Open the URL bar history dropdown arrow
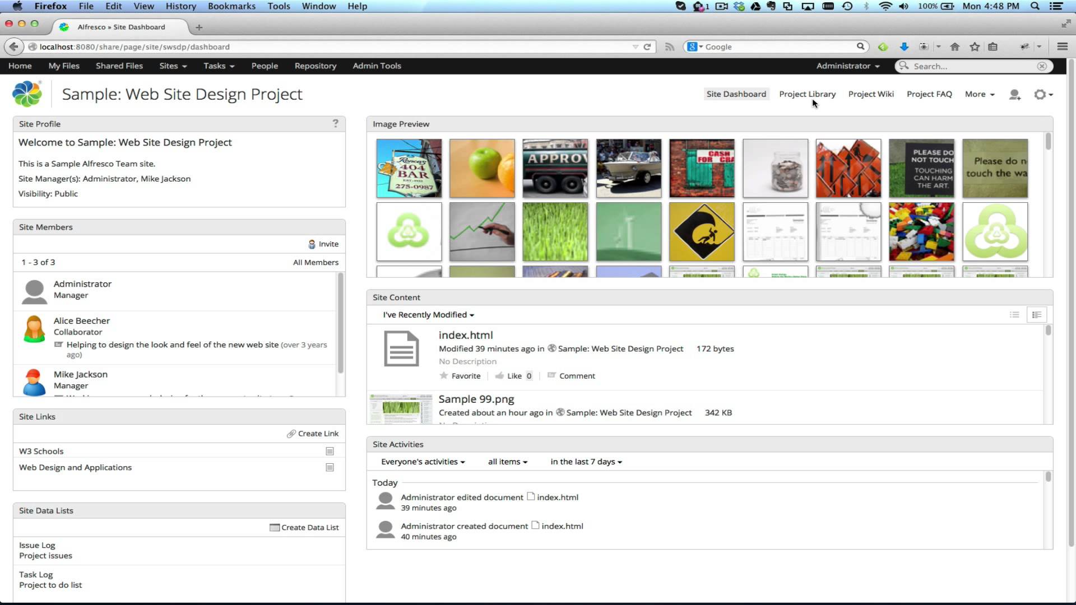Screen dimensions: 1076x605 635,46
